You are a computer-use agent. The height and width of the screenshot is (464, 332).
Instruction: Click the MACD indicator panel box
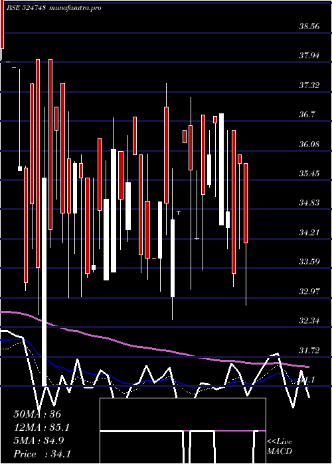(x=183, y=431)
